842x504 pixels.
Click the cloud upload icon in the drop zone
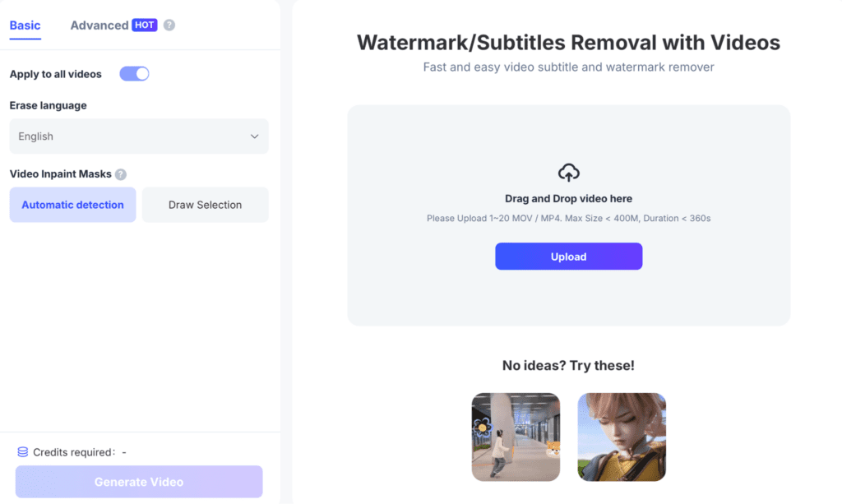point(568,172)
